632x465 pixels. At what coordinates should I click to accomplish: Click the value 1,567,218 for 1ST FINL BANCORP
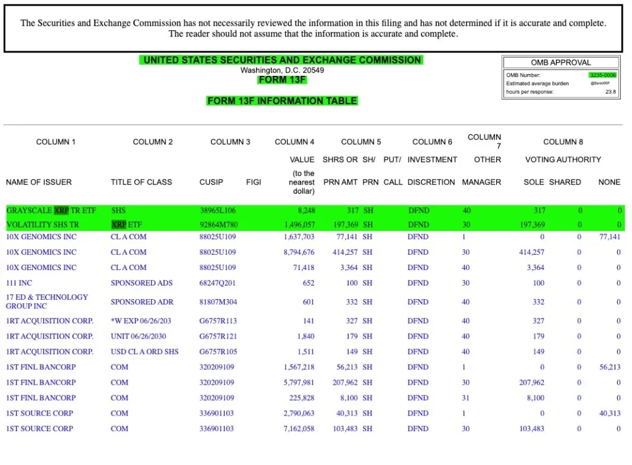(x=299, y=367)
